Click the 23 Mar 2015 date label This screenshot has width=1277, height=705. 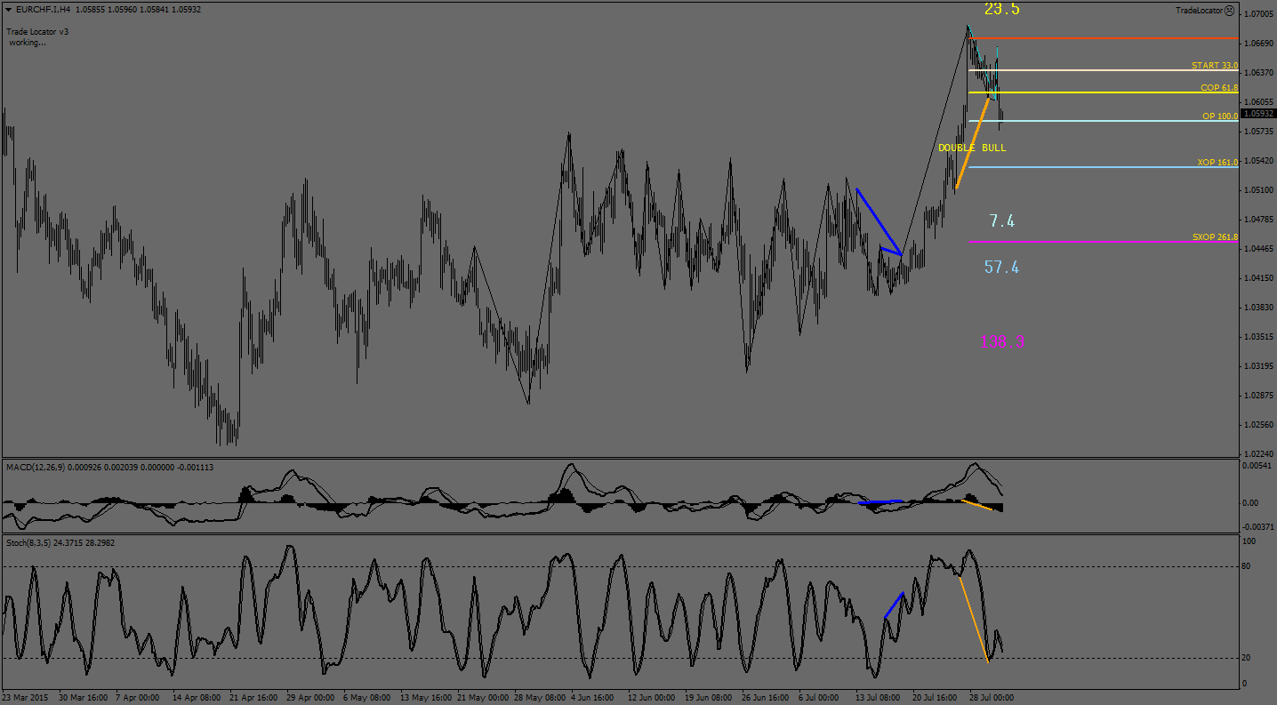26,698
